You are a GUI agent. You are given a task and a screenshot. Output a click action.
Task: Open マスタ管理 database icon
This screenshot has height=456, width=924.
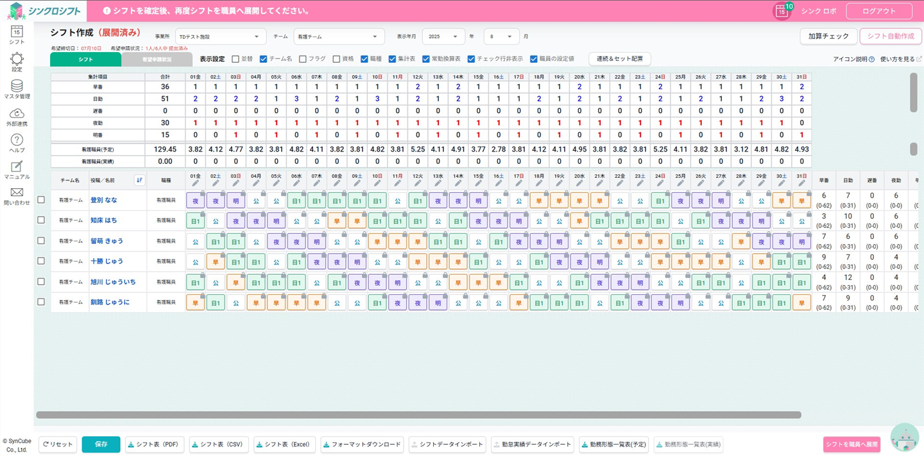pyautogui.click(x=17, y=86)
